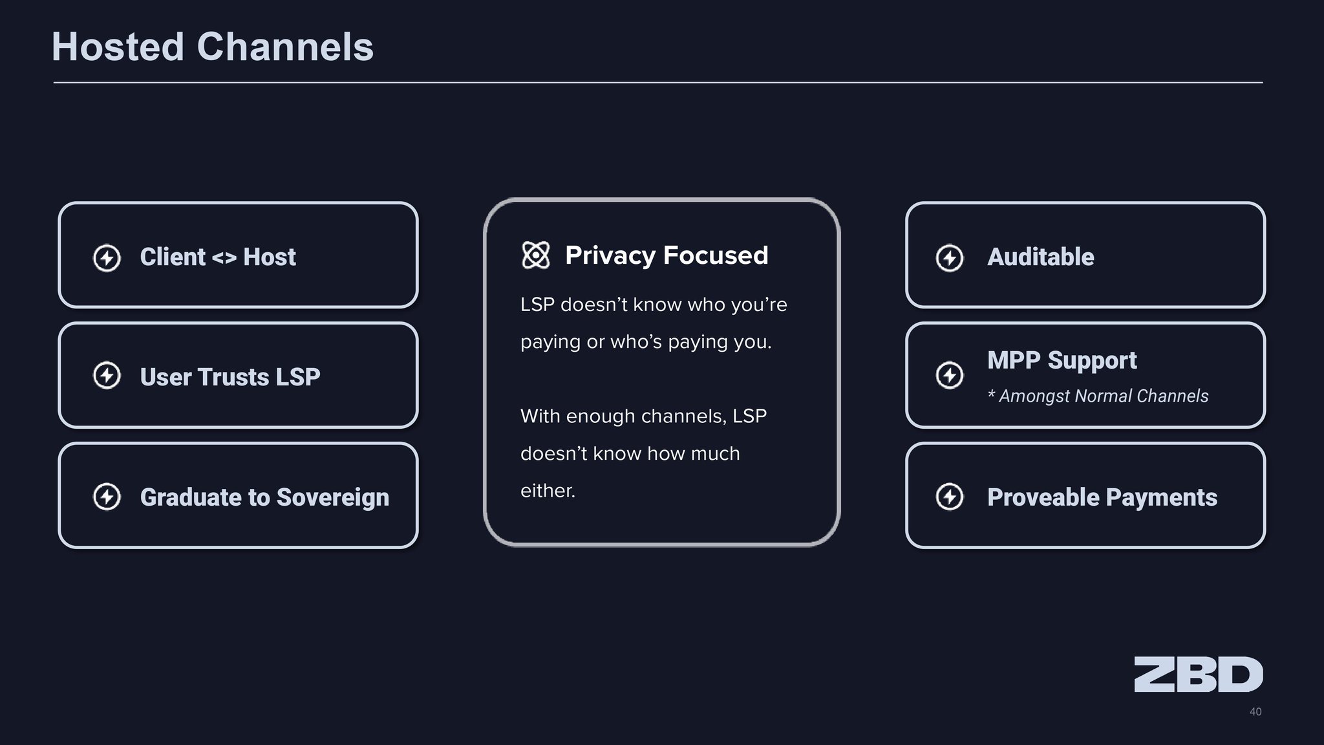Click the lightning icon beside Auditable
Viewport: 1324px width, 745px height.
point(950,258)
